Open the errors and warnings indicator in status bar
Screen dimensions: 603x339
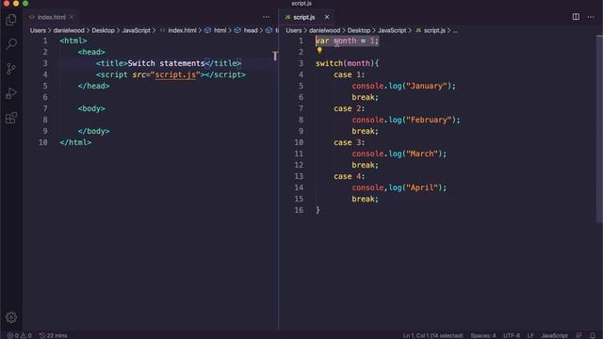coord(19,335)
